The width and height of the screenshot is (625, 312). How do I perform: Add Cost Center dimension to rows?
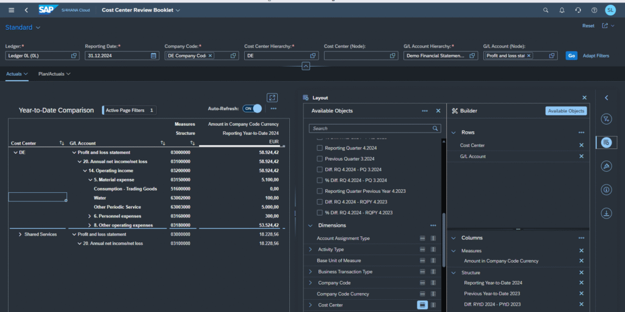[x=422, y=305]
